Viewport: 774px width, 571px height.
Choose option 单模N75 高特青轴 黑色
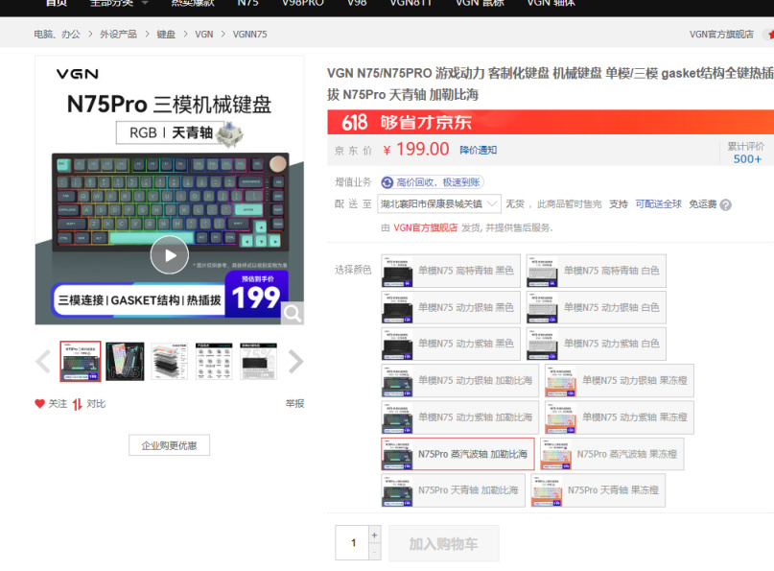[x=451, y=271]
